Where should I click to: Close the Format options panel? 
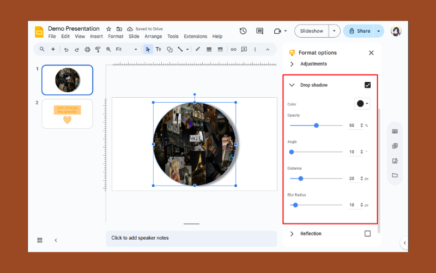point(371,53)
